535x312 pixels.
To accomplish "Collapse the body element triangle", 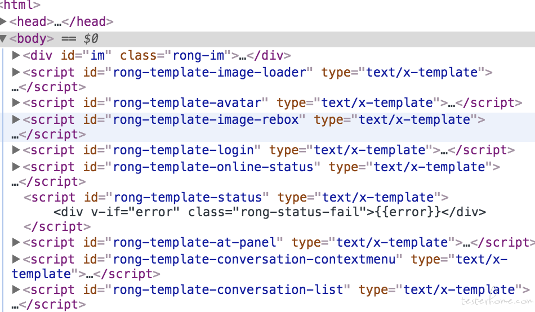I will click(x=3, y=38).
